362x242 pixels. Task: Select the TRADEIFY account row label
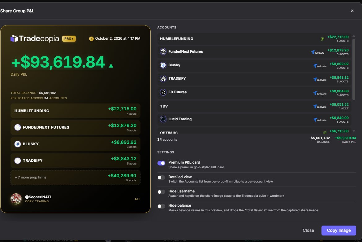click(x=177, y=79)
